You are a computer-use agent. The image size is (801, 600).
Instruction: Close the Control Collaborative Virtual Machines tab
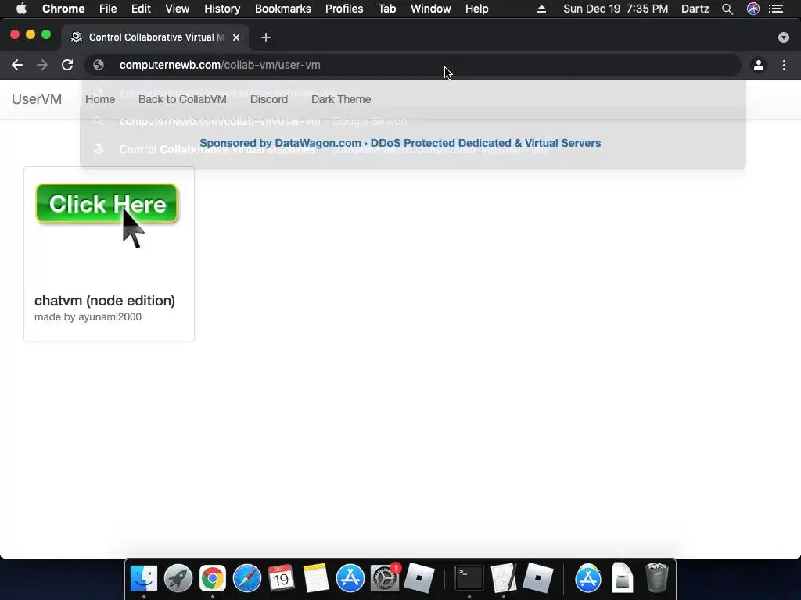point(236,37)
